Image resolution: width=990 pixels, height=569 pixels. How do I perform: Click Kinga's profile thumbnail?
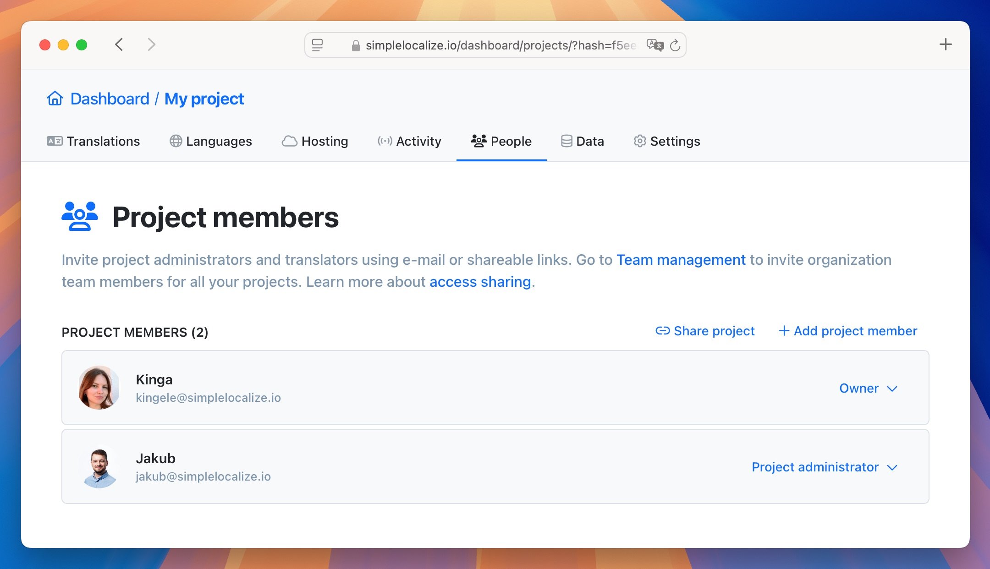click(x=98, y=388)
